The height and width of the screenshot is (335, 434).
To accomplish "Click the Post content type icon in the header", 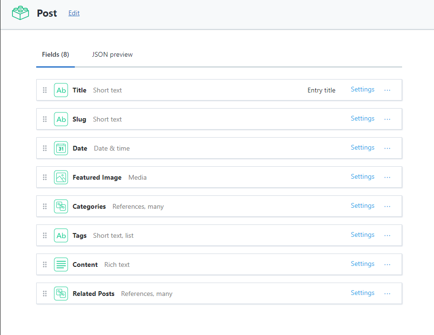I will 20,13.
